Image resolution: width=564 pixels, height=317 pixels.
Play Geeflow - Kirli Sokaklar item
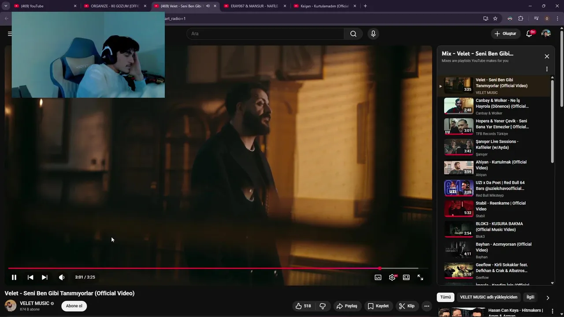tap(493, 271)
